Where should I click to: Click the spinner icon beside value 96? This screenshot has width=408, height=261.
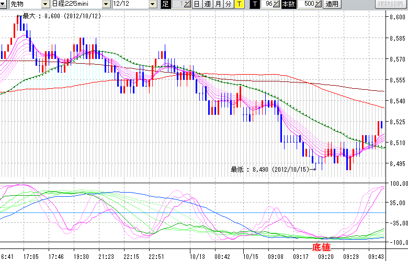click(x=277, y=4)
